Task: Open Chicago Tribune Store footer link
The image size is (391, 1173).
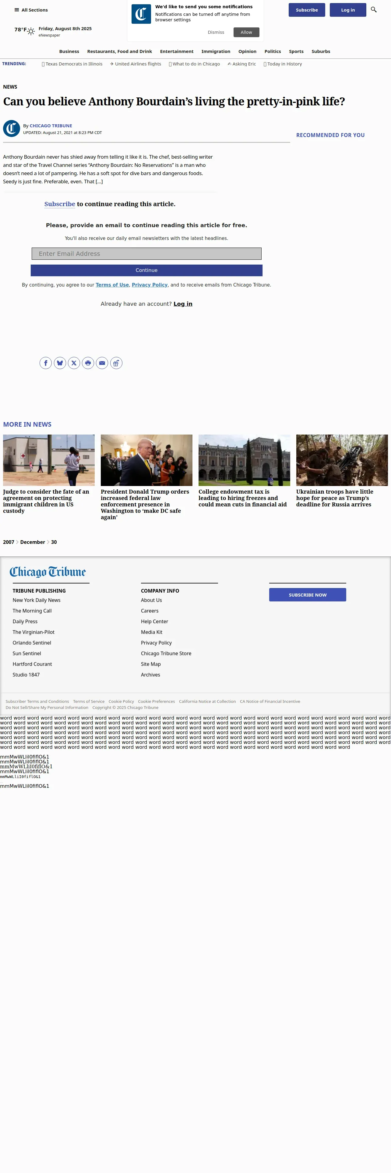Action: pyautogui.click(x=166, y=653)
